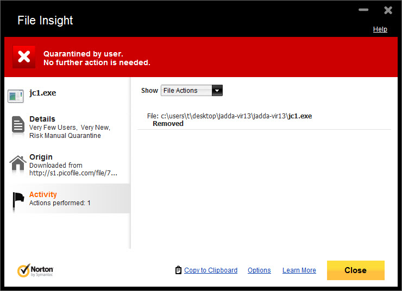
Task: Follow the Learn More link
Action: click(x=299, y=270)
